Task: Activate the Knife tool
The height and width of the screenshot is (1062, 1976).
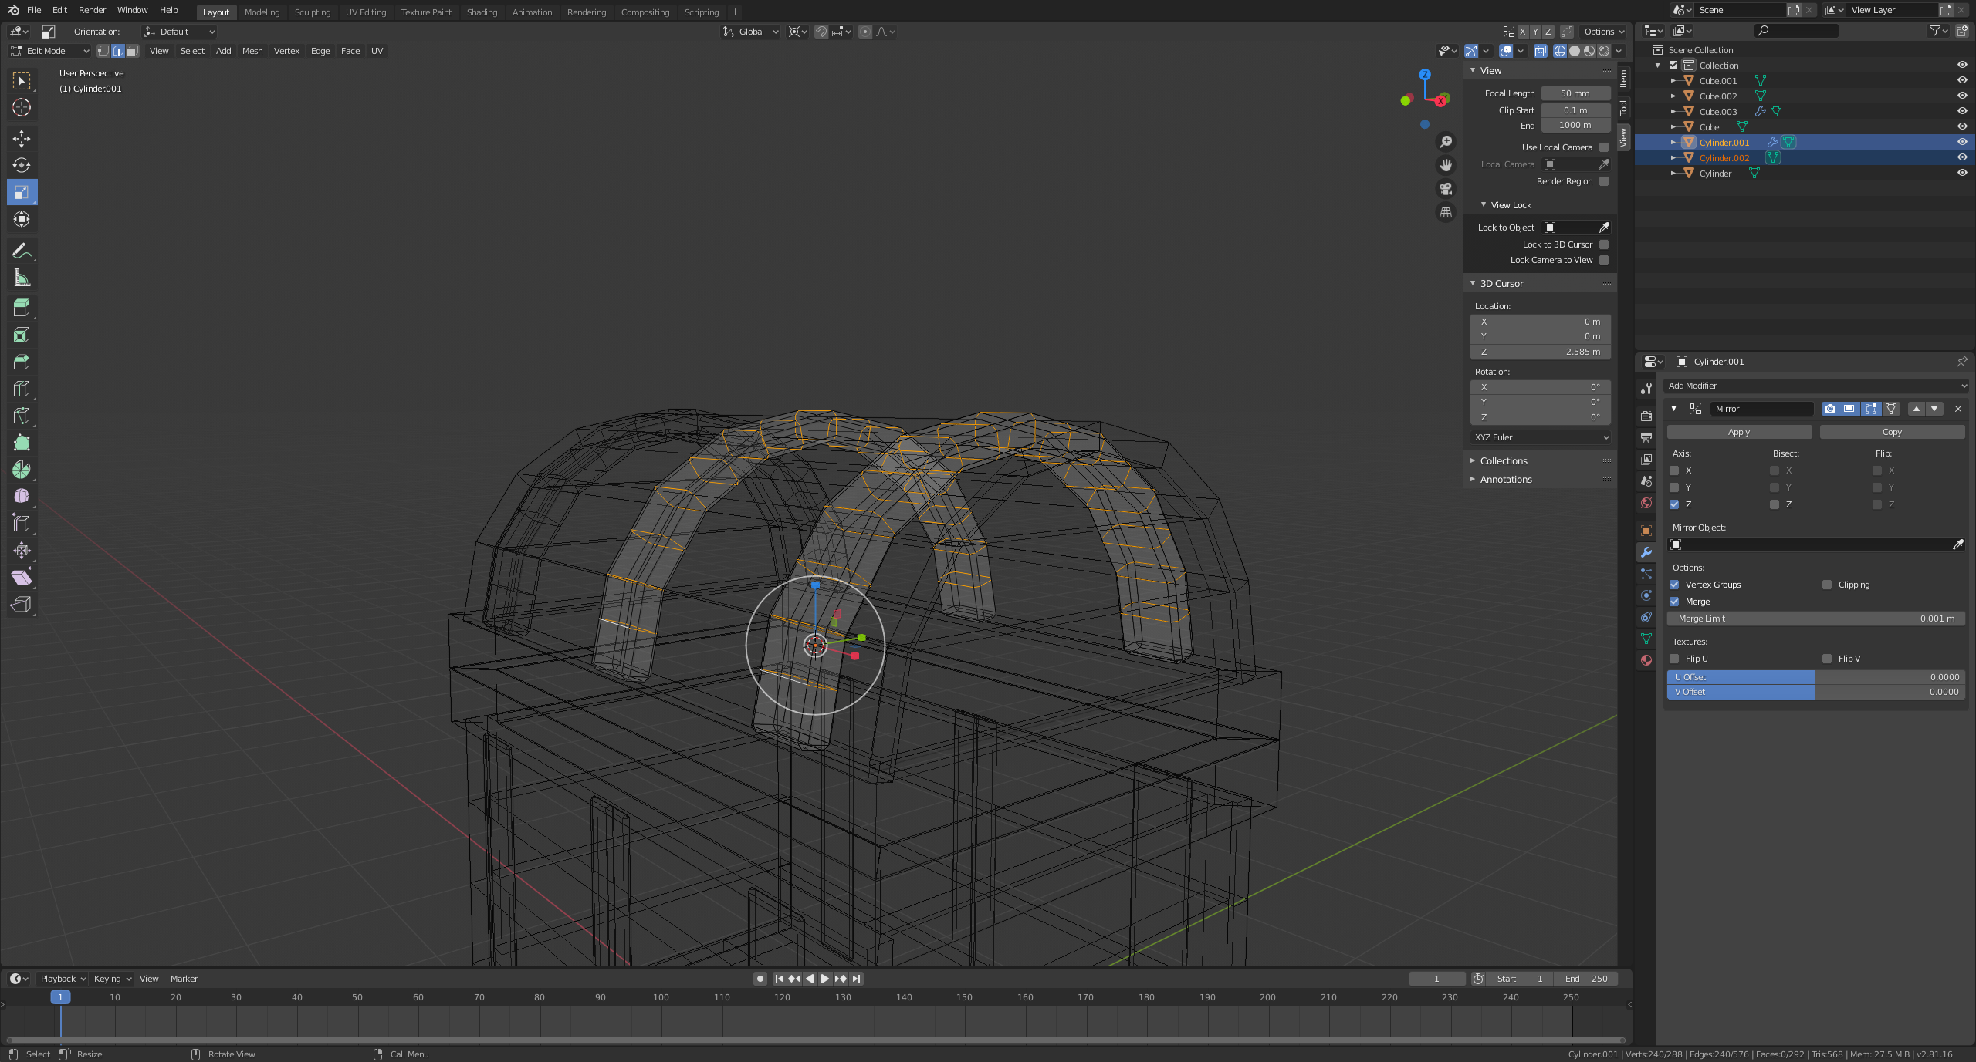Action: click(x=22, y=416)
